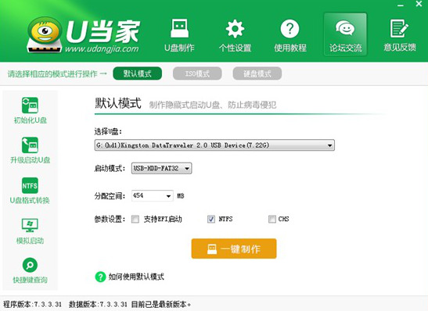Uncheck the NTFS checkbox

pos(211,219)
